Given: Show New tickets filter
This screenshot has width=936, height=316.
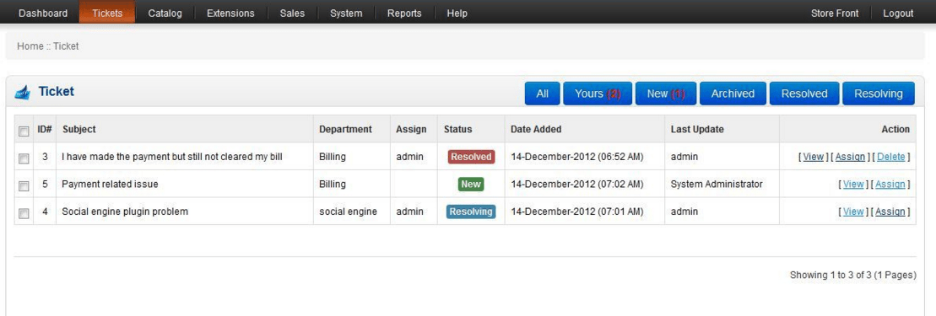Looking at the screenshot, I should click(x=666, y=94).
